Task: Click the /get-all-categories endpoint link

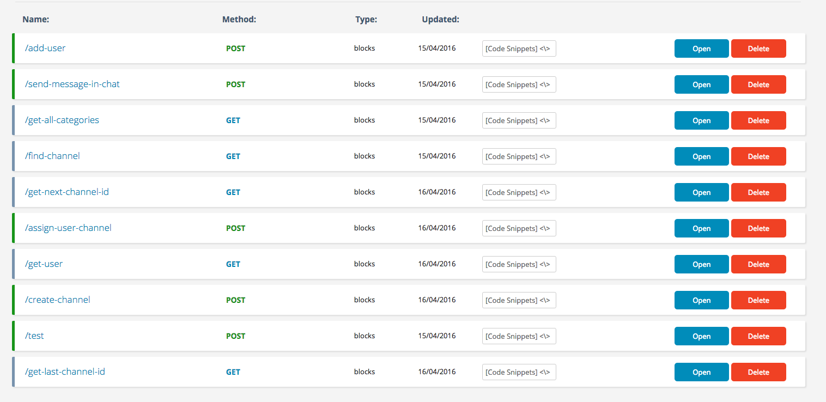Action: [62, 120]
